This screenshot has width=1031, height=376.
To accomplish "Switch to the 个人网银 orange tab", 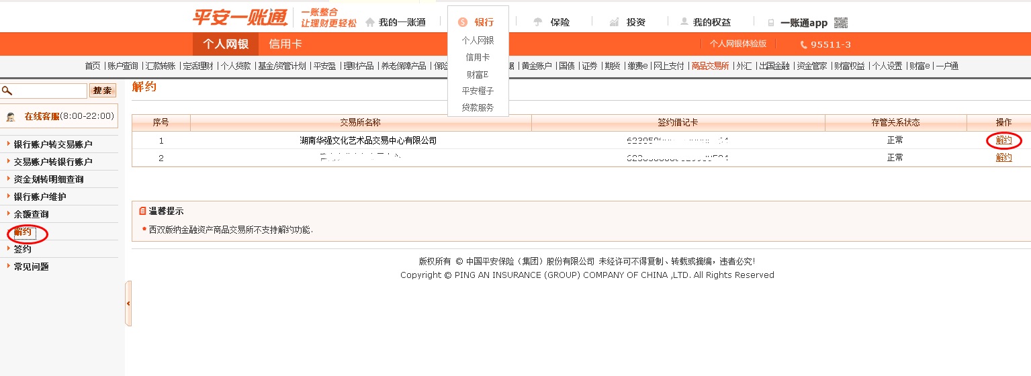I will 226,44.
